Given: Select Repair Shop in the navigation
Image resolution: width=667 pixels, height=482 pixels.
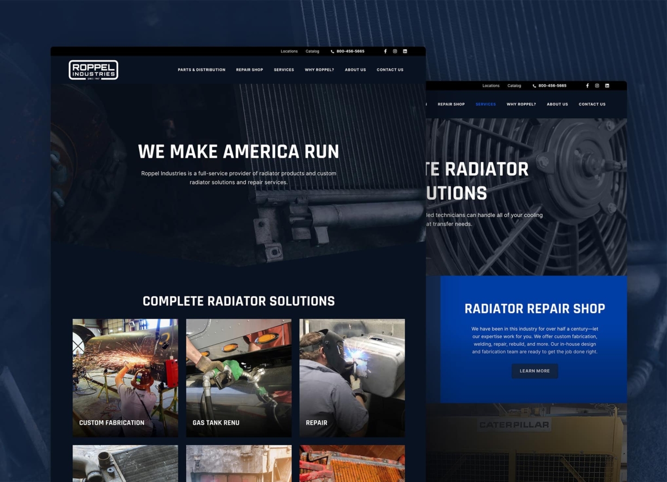Looking at the screenshot, I should point(249,69).
